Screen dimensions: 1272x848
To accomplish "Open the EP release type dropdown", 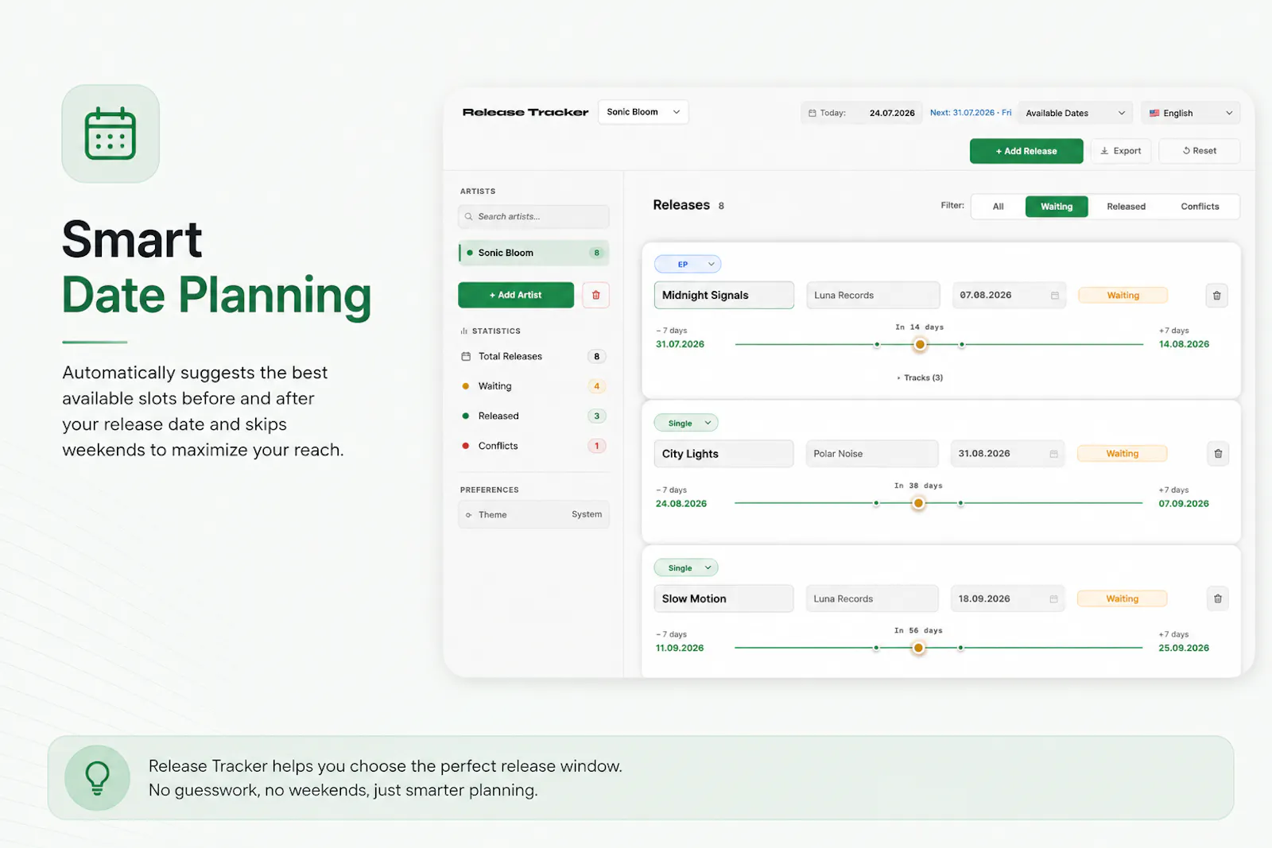I will point(688,264).
